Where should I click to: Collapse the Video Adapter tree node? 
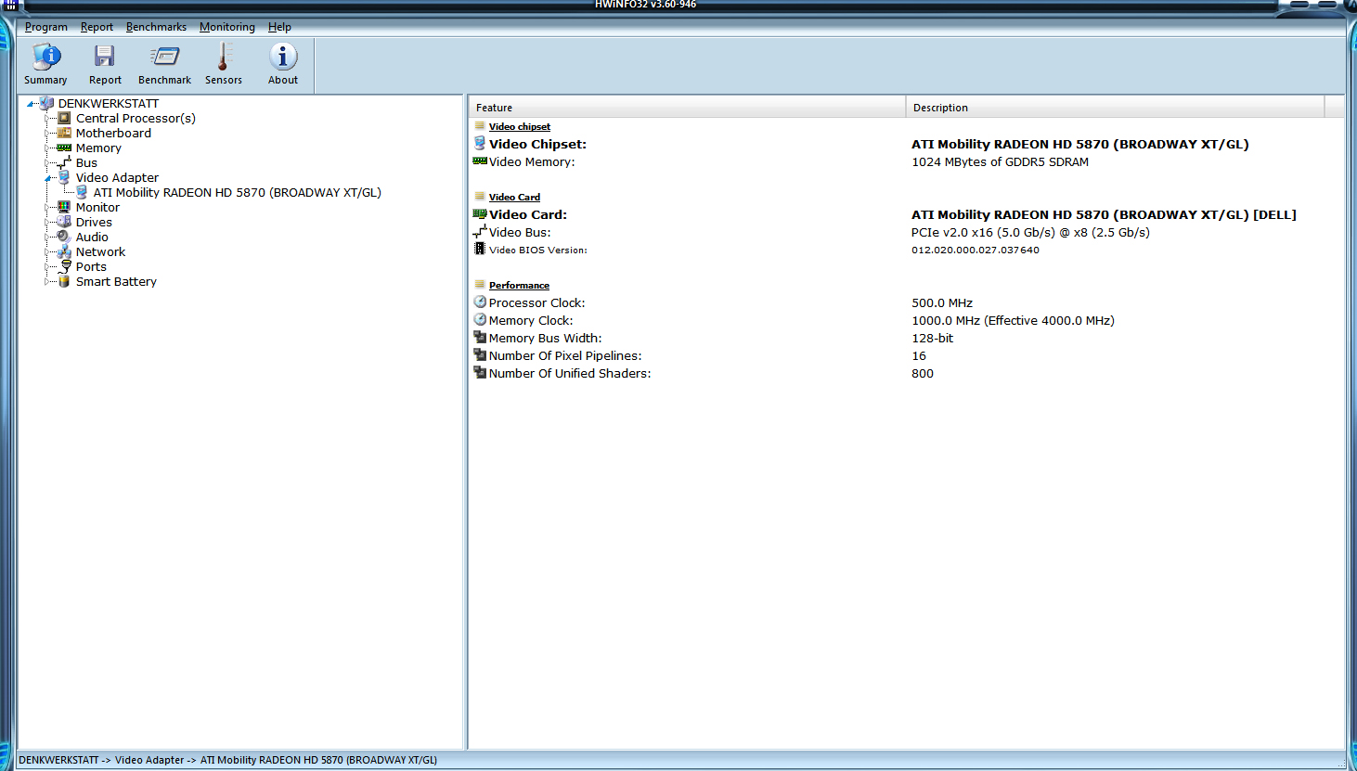pos(48,178)
